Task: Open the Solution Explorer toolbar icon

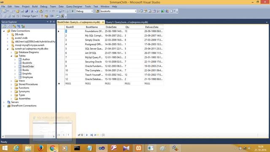Action: tap(141, 11)
